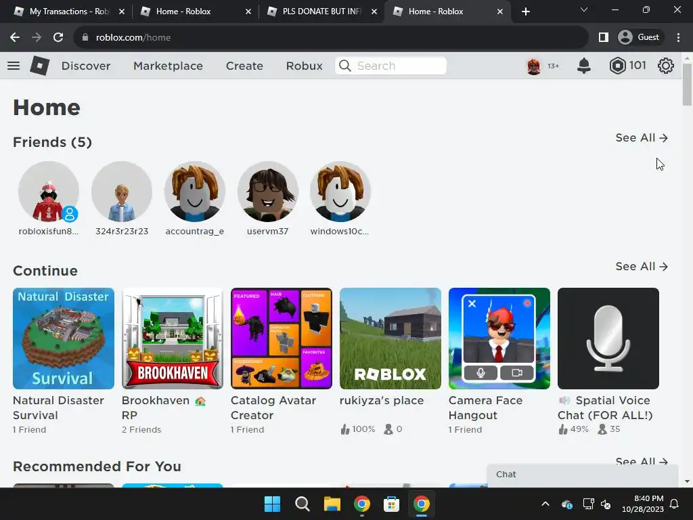Open Catalog Avatar Creator thumbnail
The width and height of the screenshot is (693, 520).
click(x=282, y=339)
